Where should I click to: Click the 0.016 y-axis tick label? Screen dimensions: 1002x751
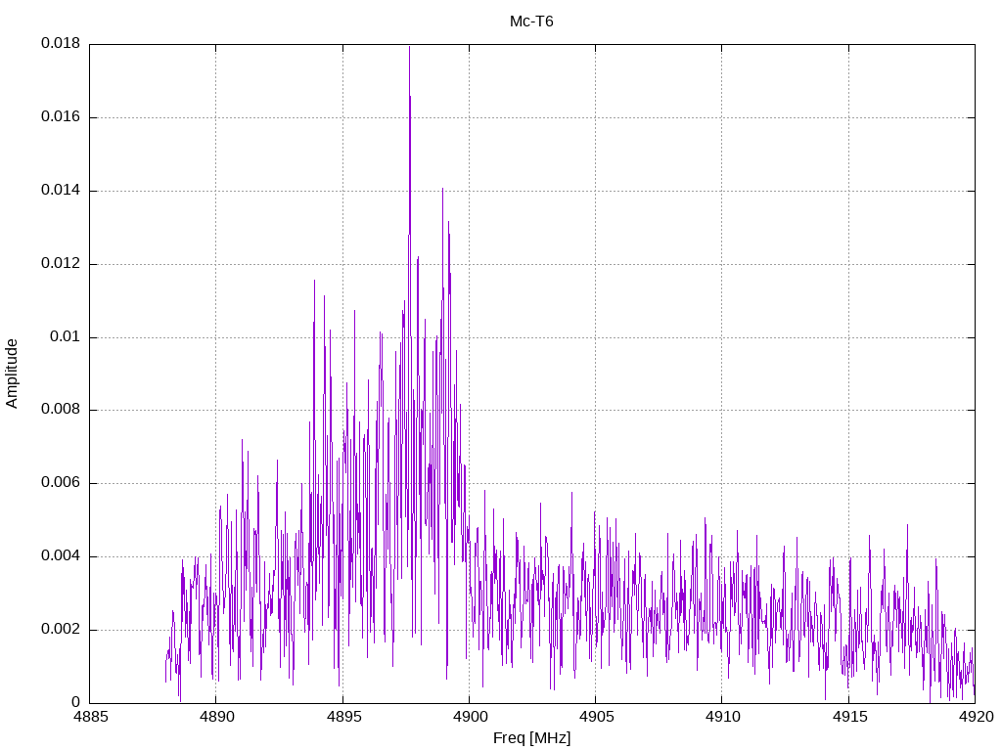[61, 117]
